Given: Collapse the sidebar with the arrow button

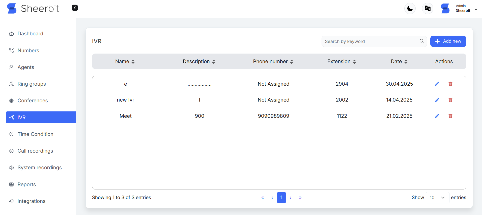Looking at the screenshot, I should point(75,8).
